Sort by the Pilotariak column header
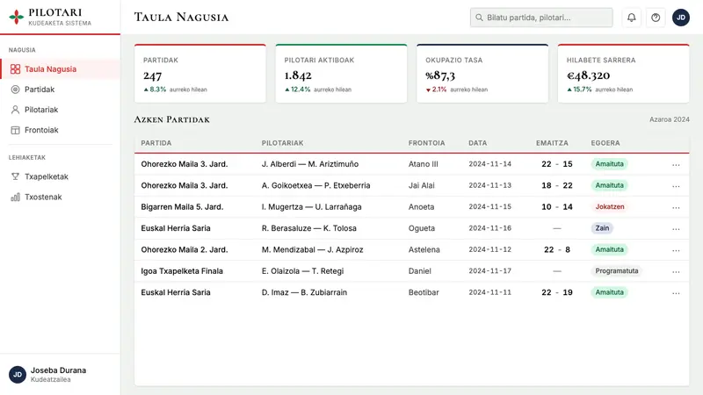This screenshot has width=703, height=395. 282,143
